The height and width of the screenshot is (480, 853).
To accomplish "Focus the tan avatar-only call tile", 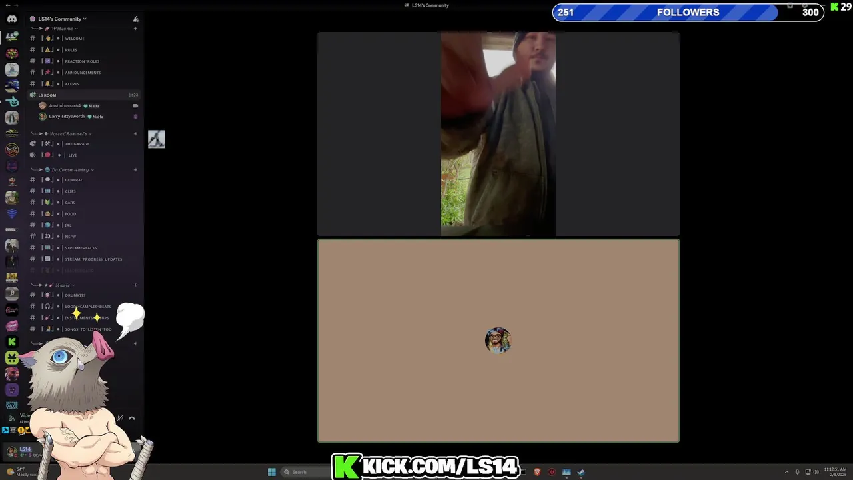I will point(498,341).
